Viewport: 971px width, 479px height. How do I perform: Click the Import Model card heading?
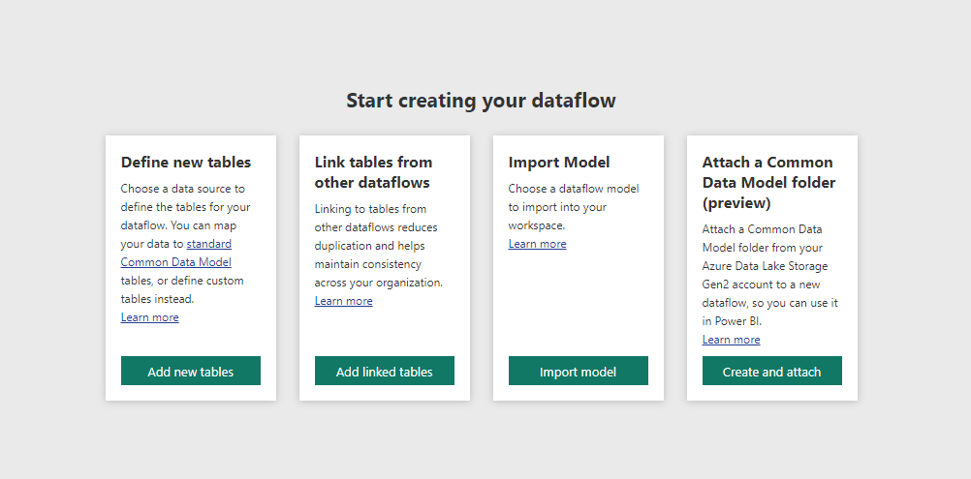[x=559, y=162]
